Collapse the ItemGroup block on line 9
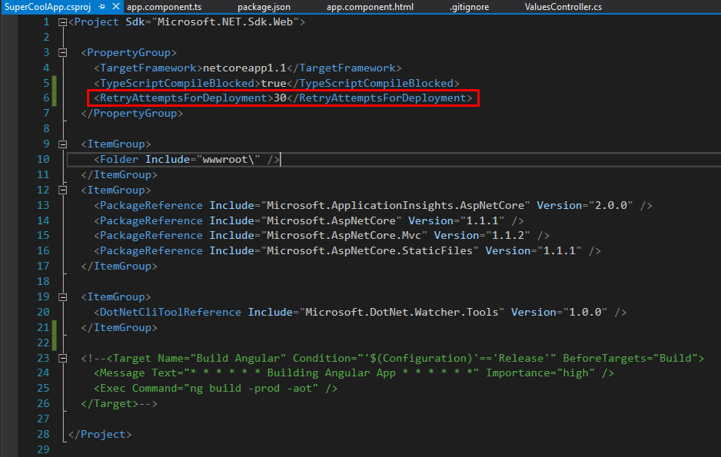Viewport: 721px width, 457px height. pos(62,144)
